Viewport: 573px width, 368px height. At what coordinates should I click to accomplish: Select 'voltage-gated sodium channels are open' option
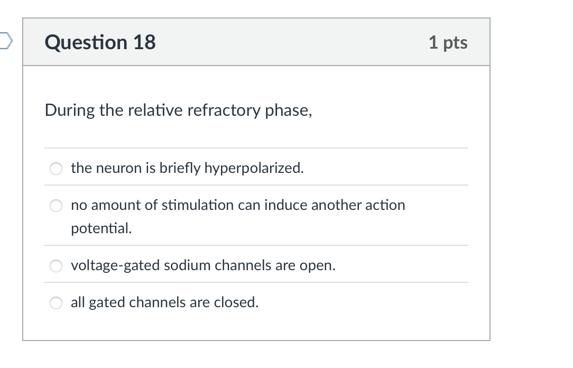point(56,266)
